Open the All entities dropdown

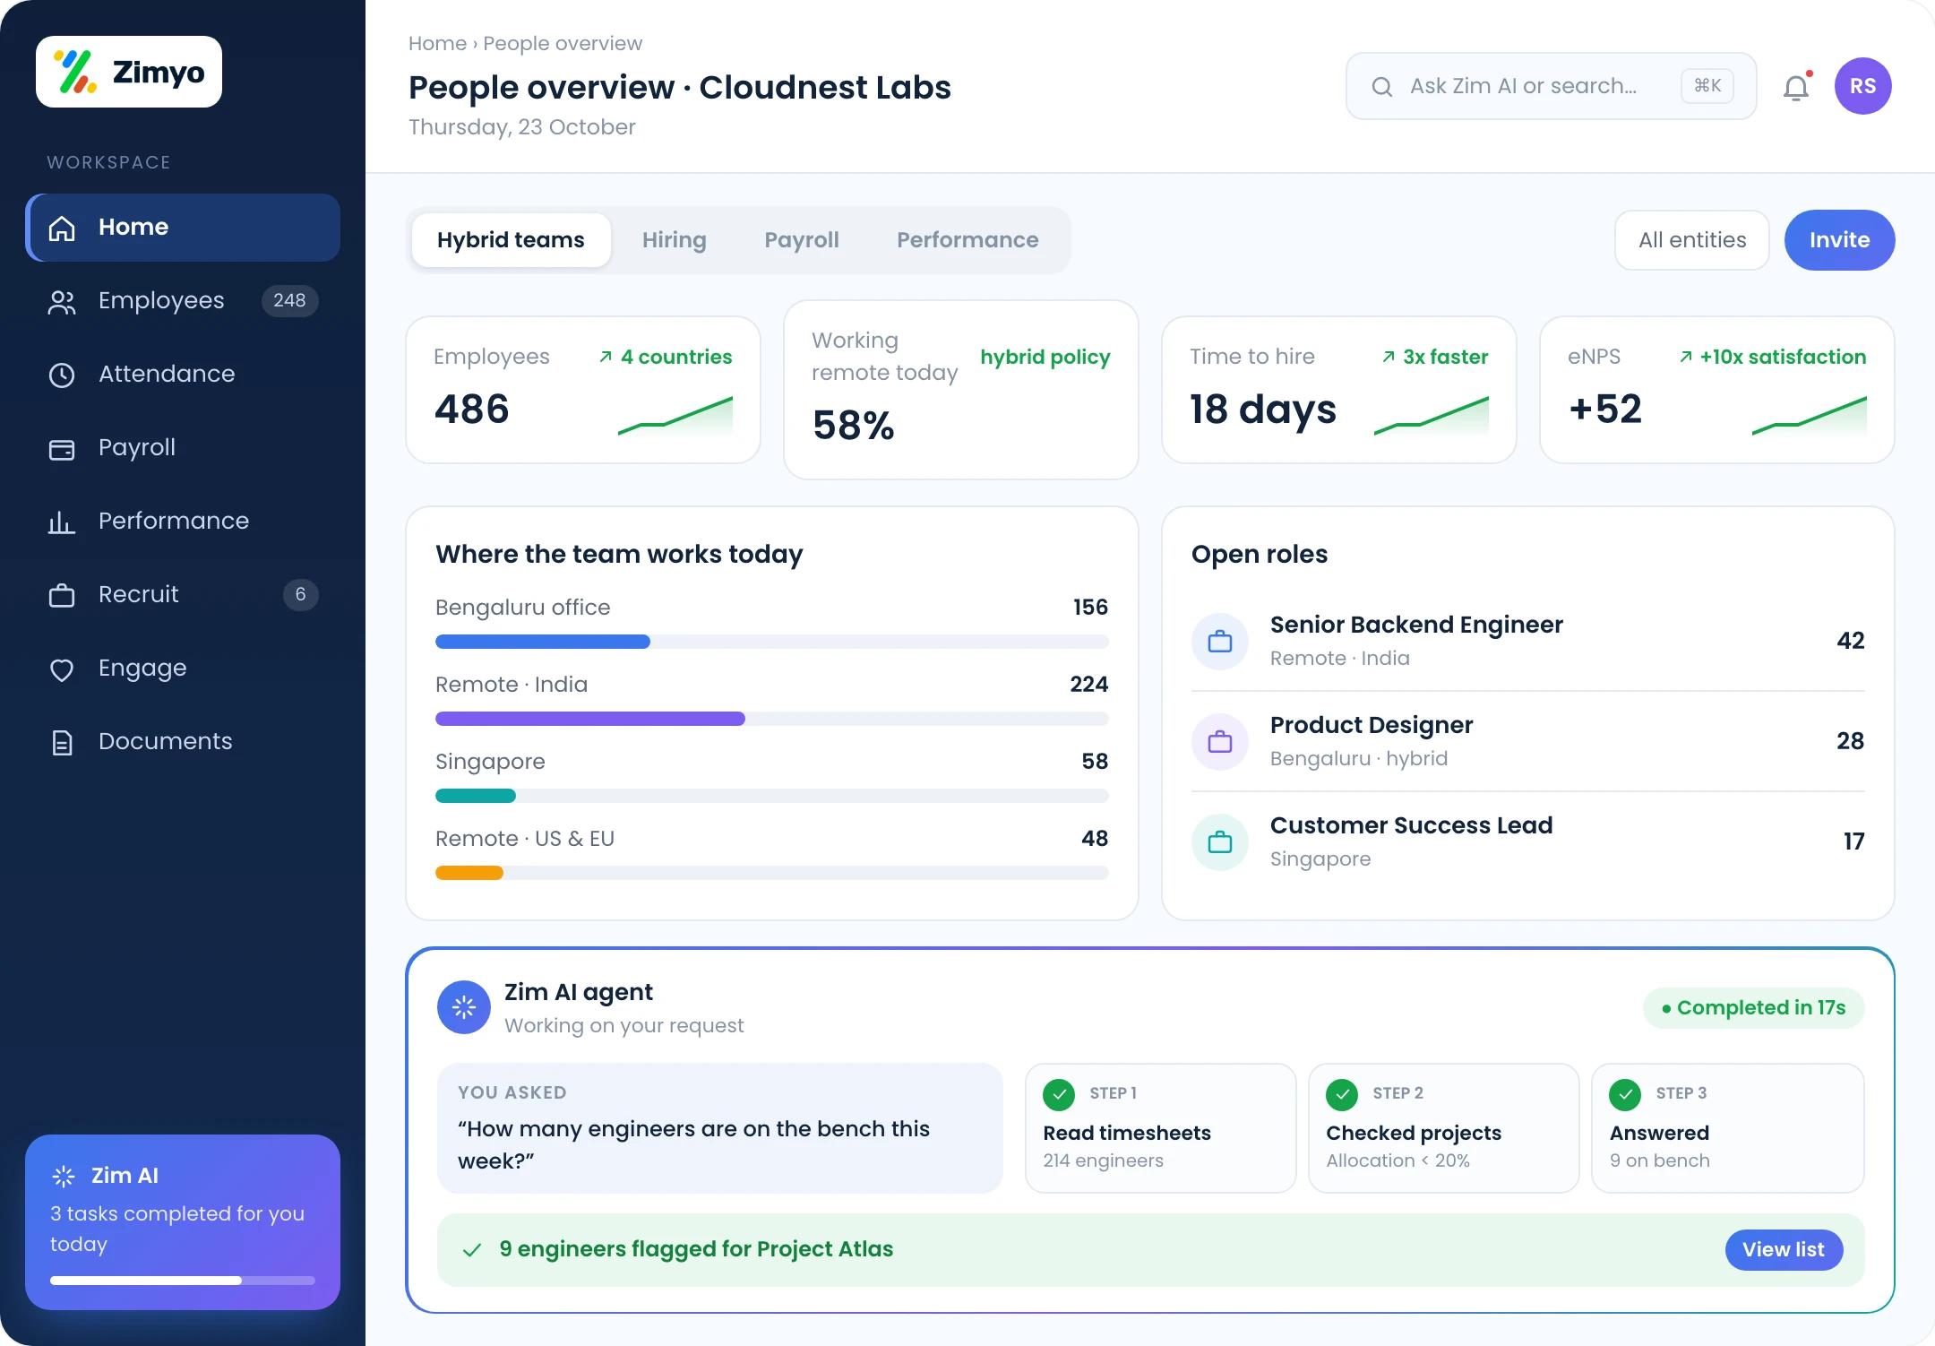click(x=1692, y=240)
